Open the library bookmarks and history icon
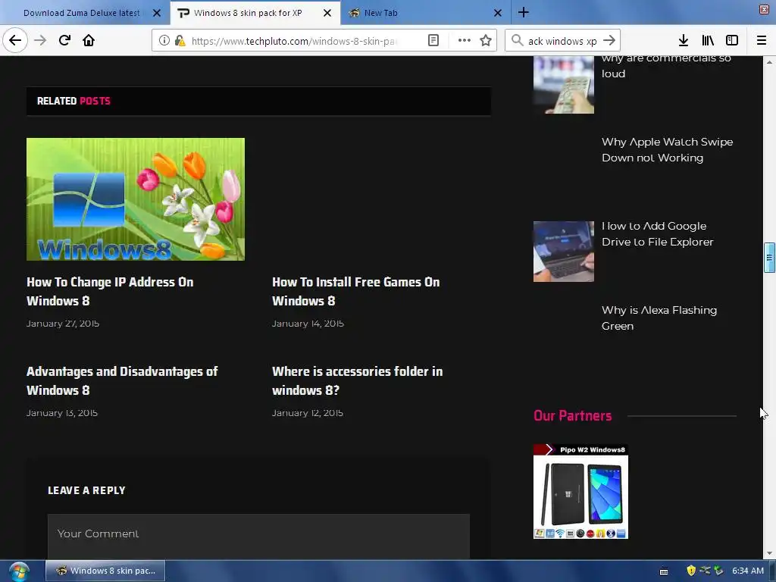The width and height of the screenshot is (776, 582). pos(708,41)
